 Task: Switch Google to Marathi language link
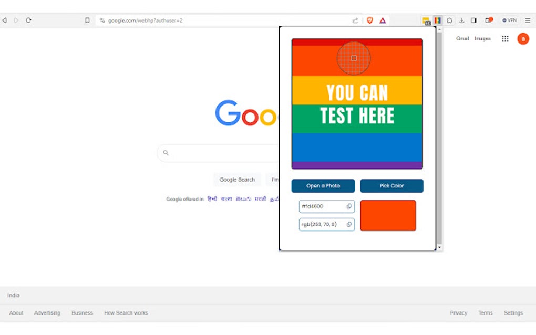261,199
